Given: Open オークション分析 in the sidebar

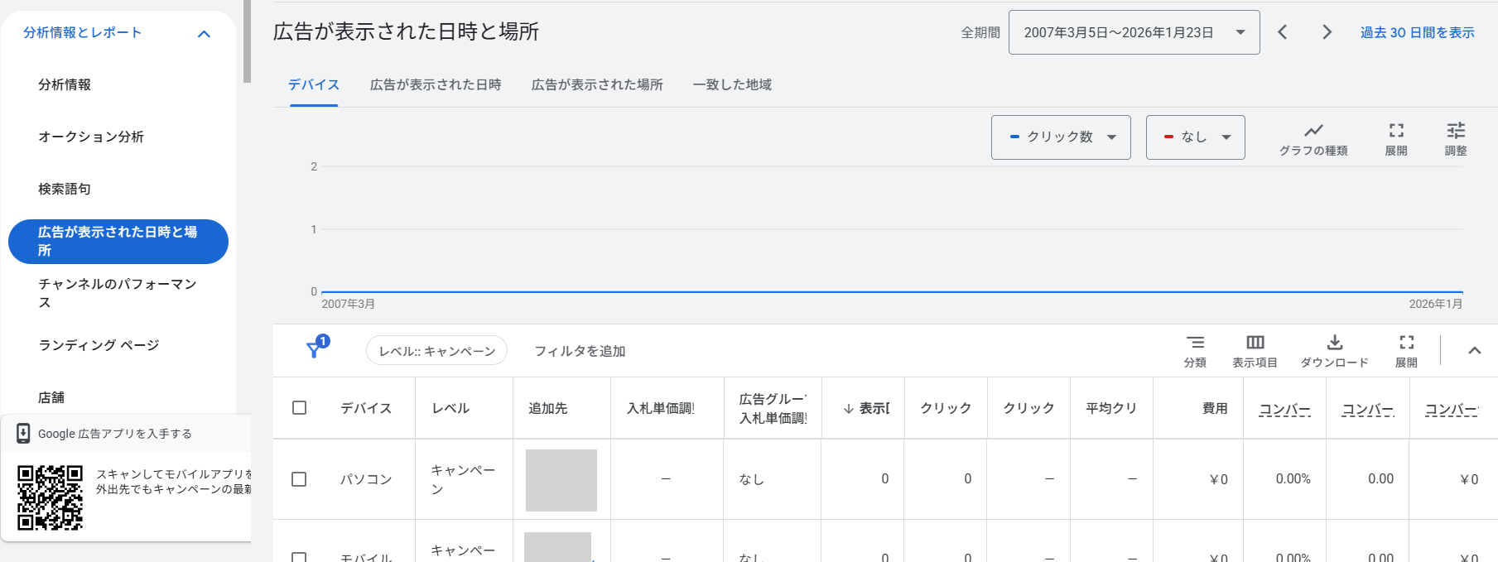Looking at the screenshot, I should [x=91, y=137].
